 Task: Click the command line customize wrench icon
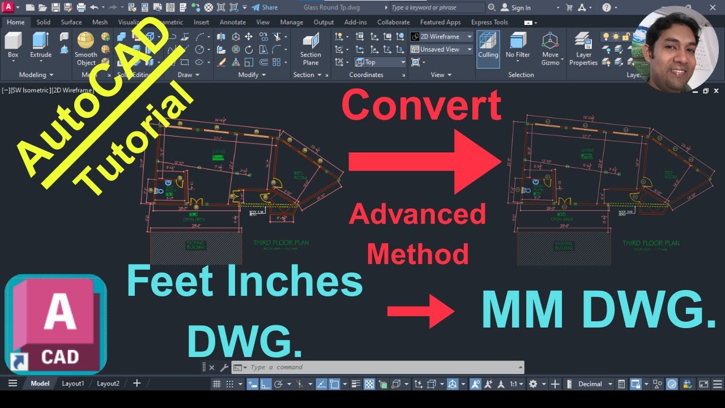[x=224, y=368]
